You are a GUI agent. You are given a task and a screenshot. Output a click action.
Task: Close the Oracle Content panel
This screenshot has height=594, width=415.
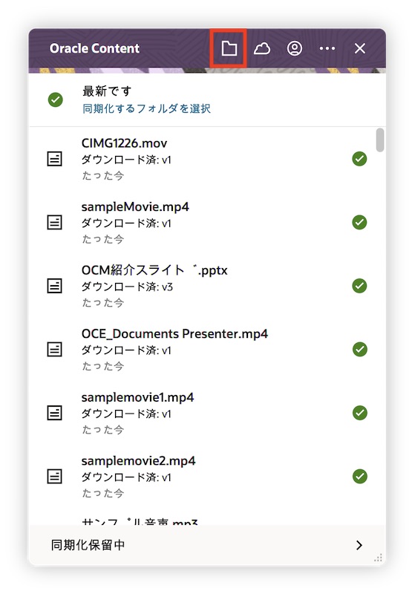(x=360, y=48)
